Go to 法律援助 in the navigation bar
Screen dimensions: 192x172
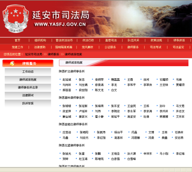(40, 47)
